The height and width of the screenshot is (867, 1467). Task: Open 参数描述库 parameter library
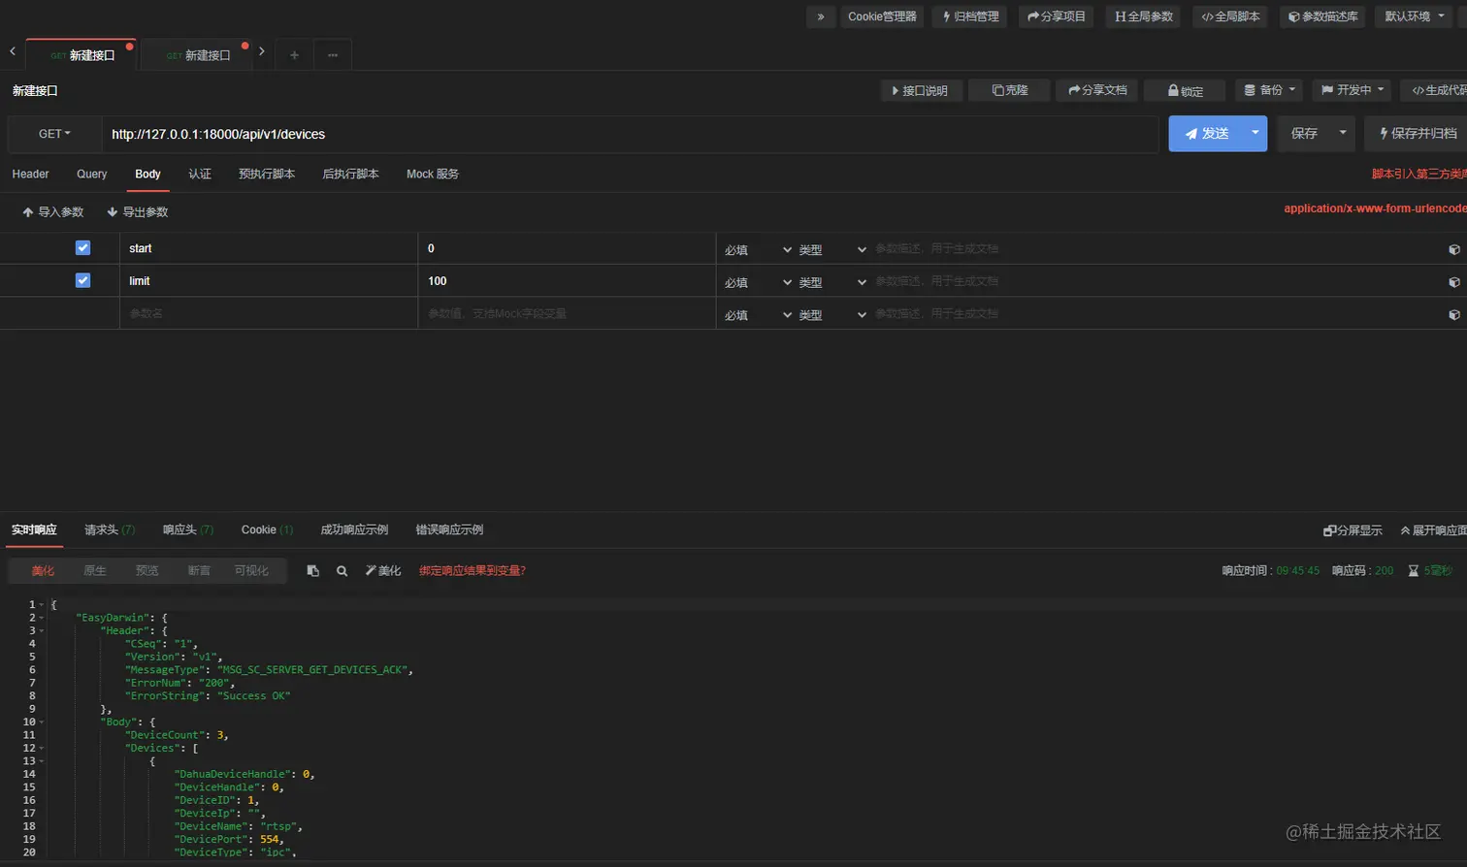pyautogui.click(x=1322, y=16)
